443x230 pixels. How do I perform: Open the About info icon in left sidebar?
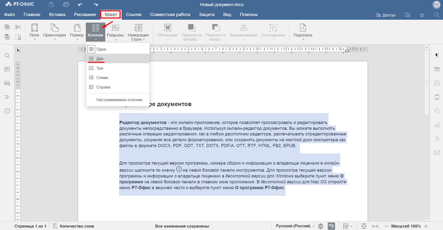tap(7, 111)
